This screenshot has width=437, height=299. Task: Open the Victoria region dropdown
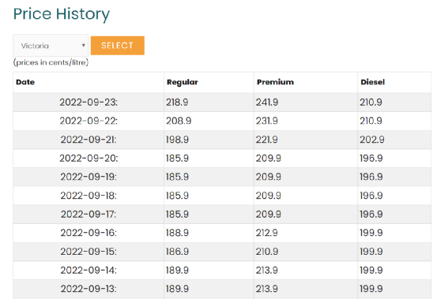51,45
